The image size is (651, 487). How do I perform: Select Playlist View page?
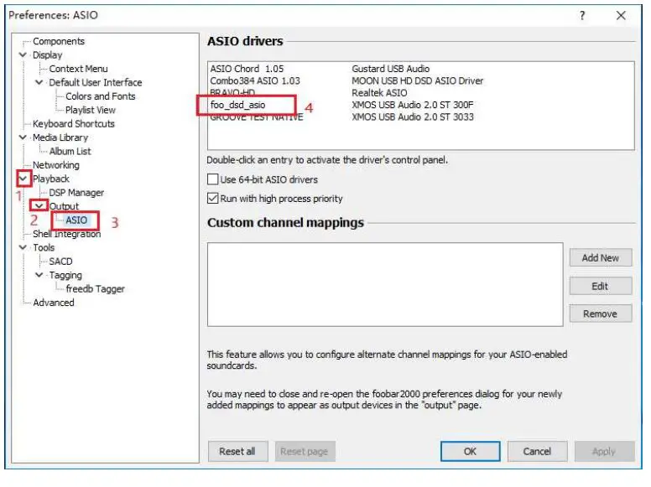pyautogui.click(x=91, y=110)
